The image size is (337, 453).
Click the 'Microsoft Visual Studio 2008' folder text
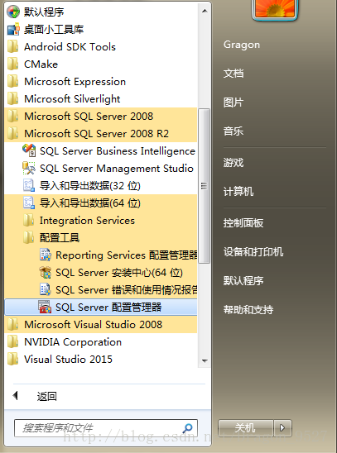(x=93, y=324)
